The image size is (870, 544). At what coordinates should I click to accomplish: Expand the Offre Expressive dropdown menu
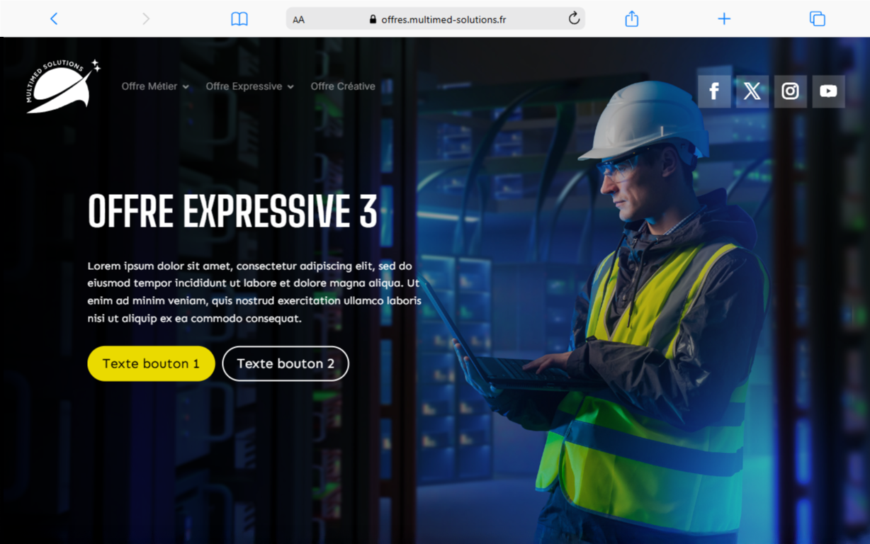coord(249,86)
